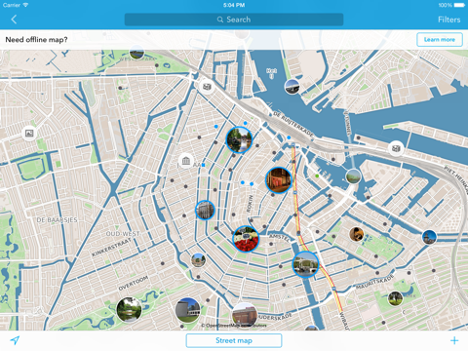Image resolution: width=468 pixels, height=351 pixels.
Task: Select the park photo pin near Mauritskade
Action: [x=395, y=298]
